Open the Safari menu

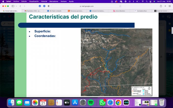click(9, 2)
